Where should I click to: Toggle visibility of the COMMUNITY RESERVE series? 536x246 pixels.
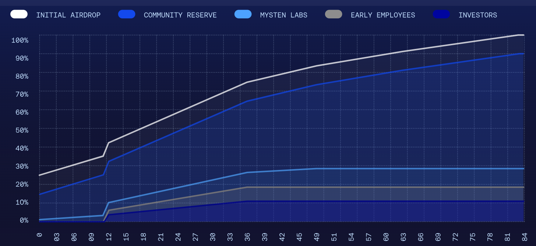pos(127,14)
